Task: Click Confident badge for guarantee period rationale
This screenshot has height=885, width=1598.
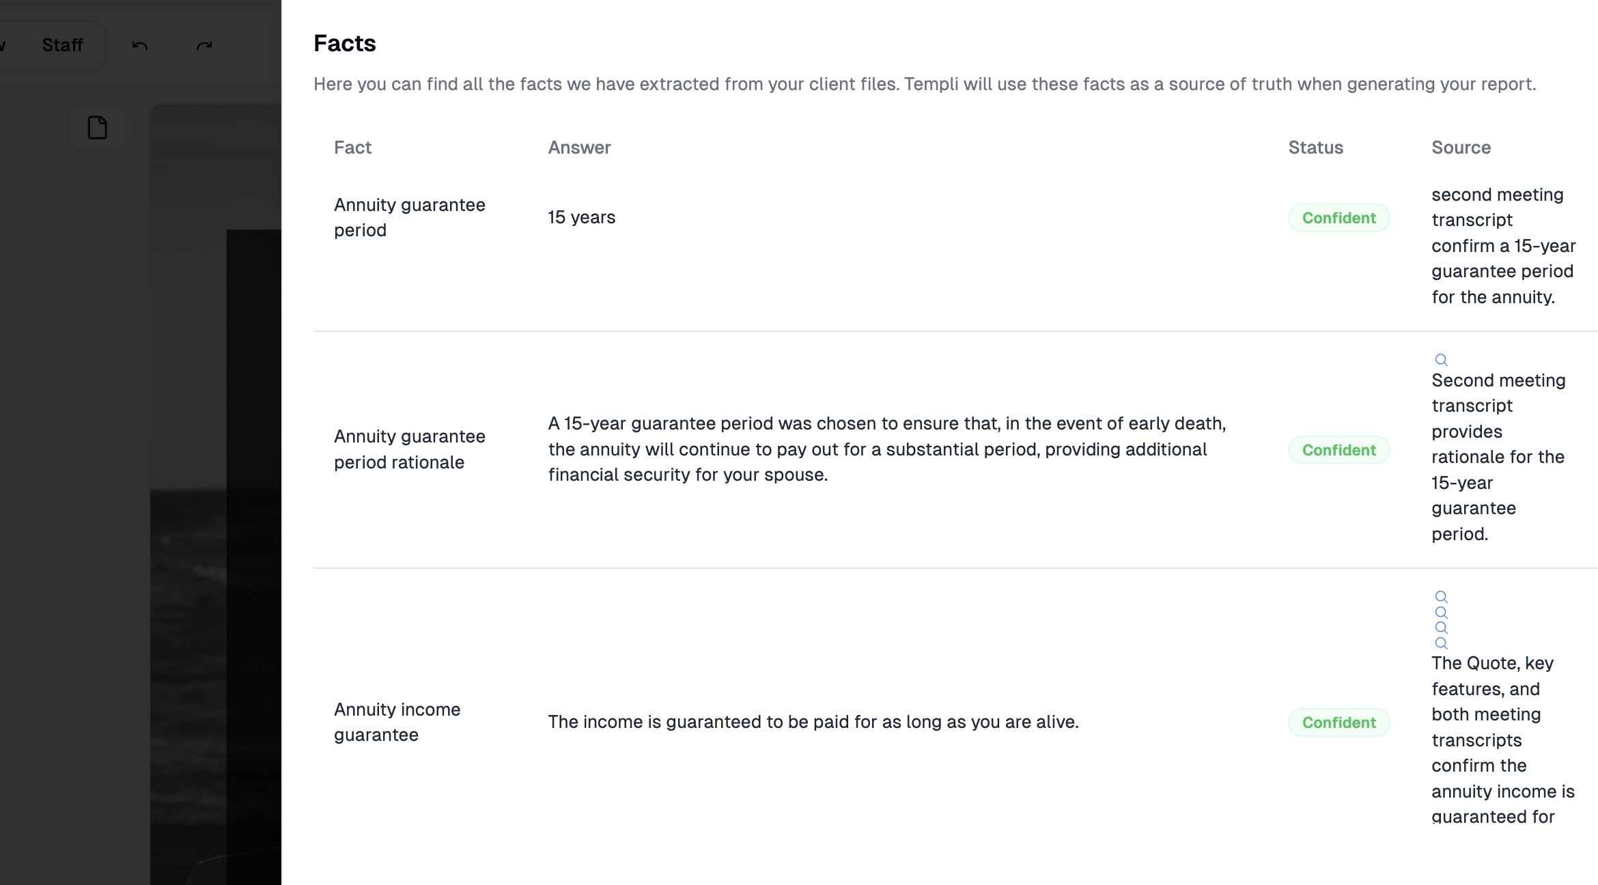Action: pyautogui.click(x=1338, y=450)
